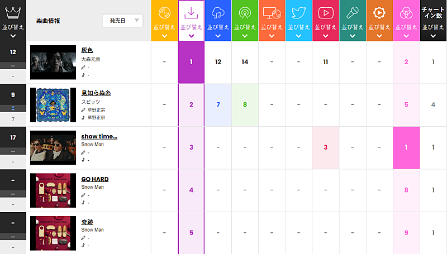Viewport: 447px width, 254px height.
Task: Click download rank 4 for GO HARD
Action: point(191,190)
